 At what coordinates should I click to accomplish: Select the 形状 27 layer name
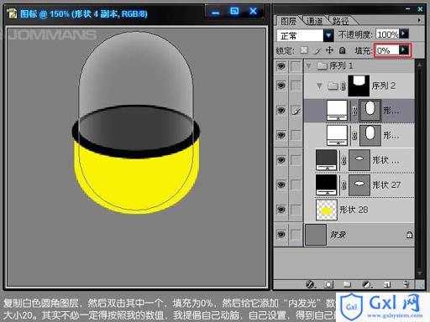(386, 184)
